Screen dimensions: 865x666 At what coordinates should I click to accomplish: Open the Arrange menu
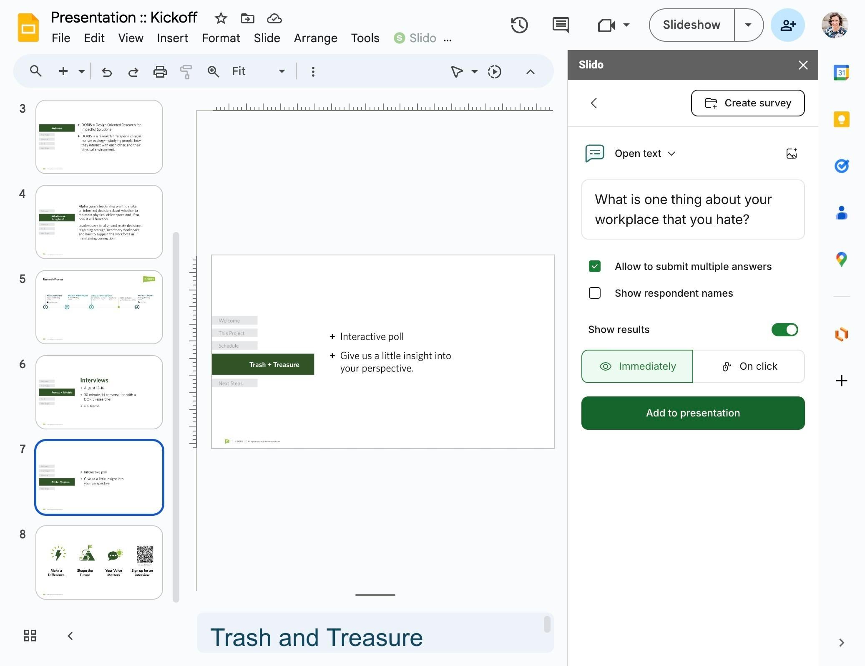tap(315, 38)
